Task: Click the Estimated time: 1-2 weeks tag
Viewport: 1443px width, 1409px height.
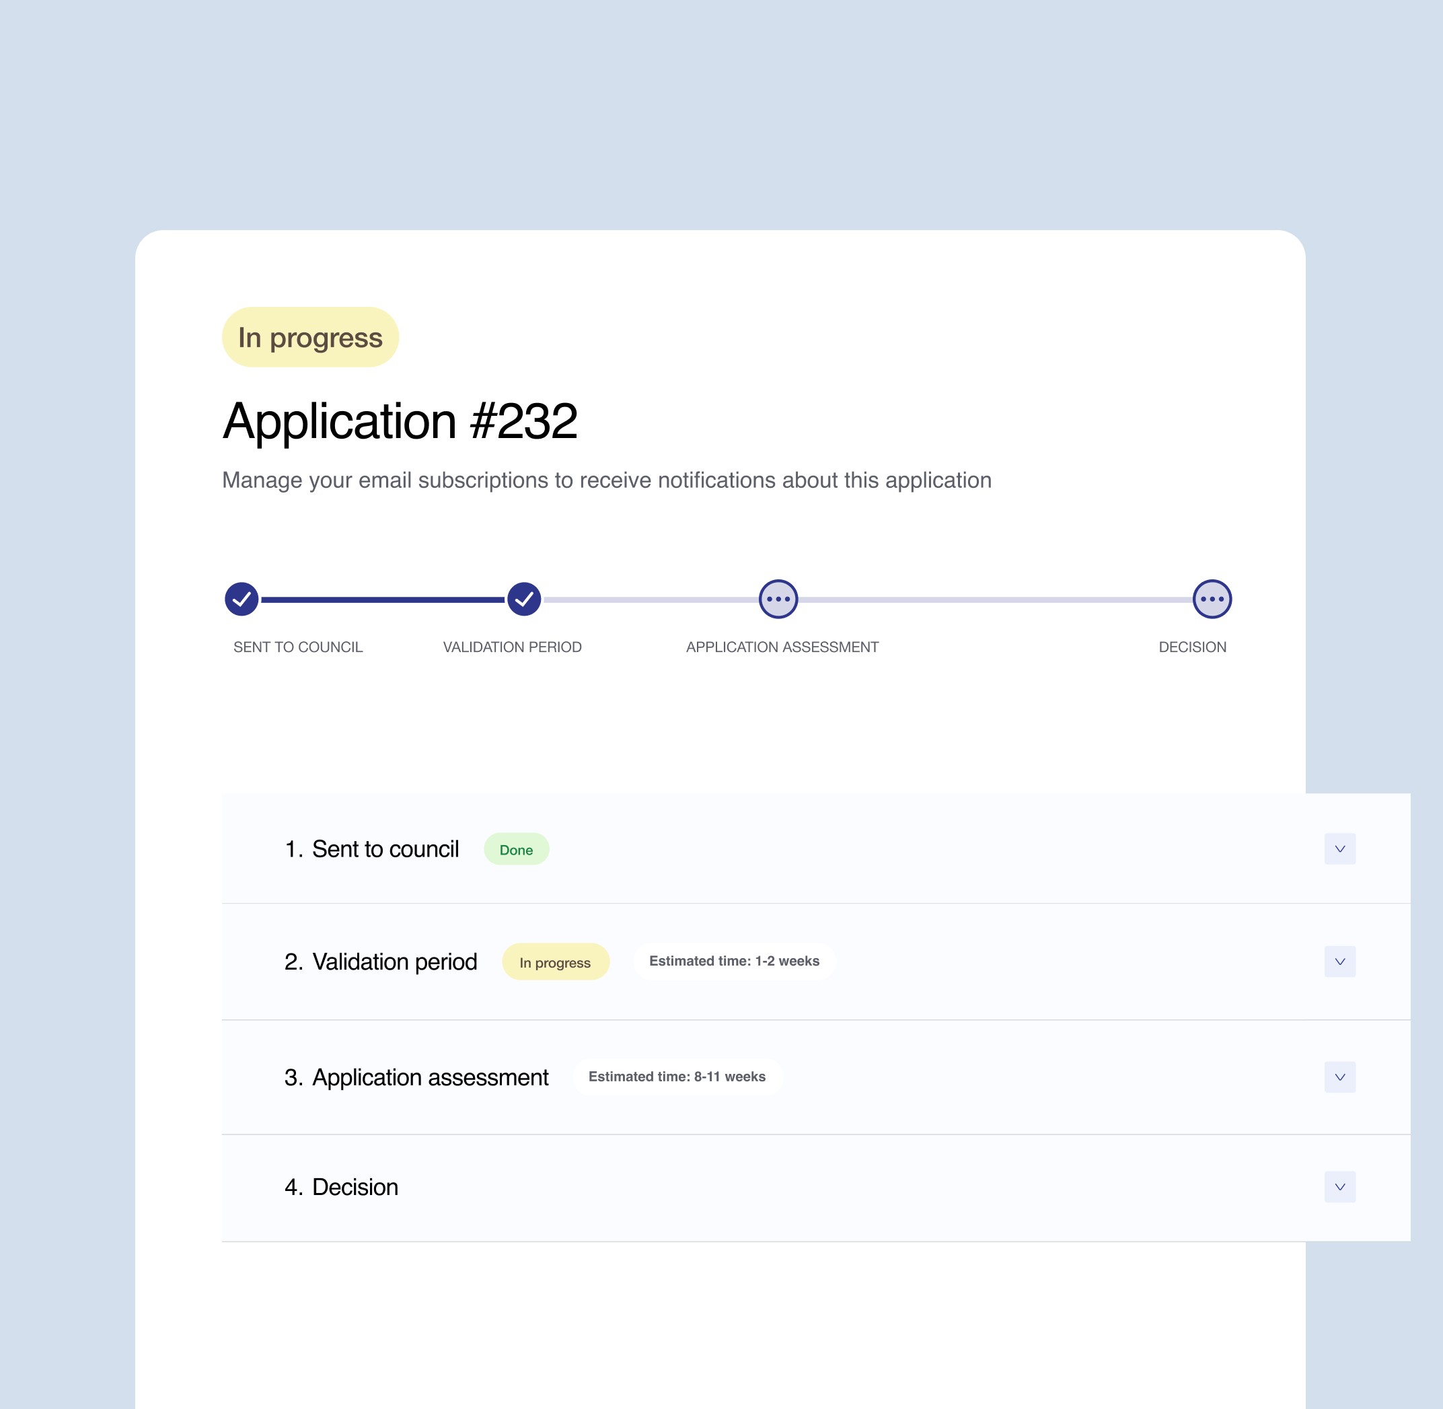Action: pos(734,962)
